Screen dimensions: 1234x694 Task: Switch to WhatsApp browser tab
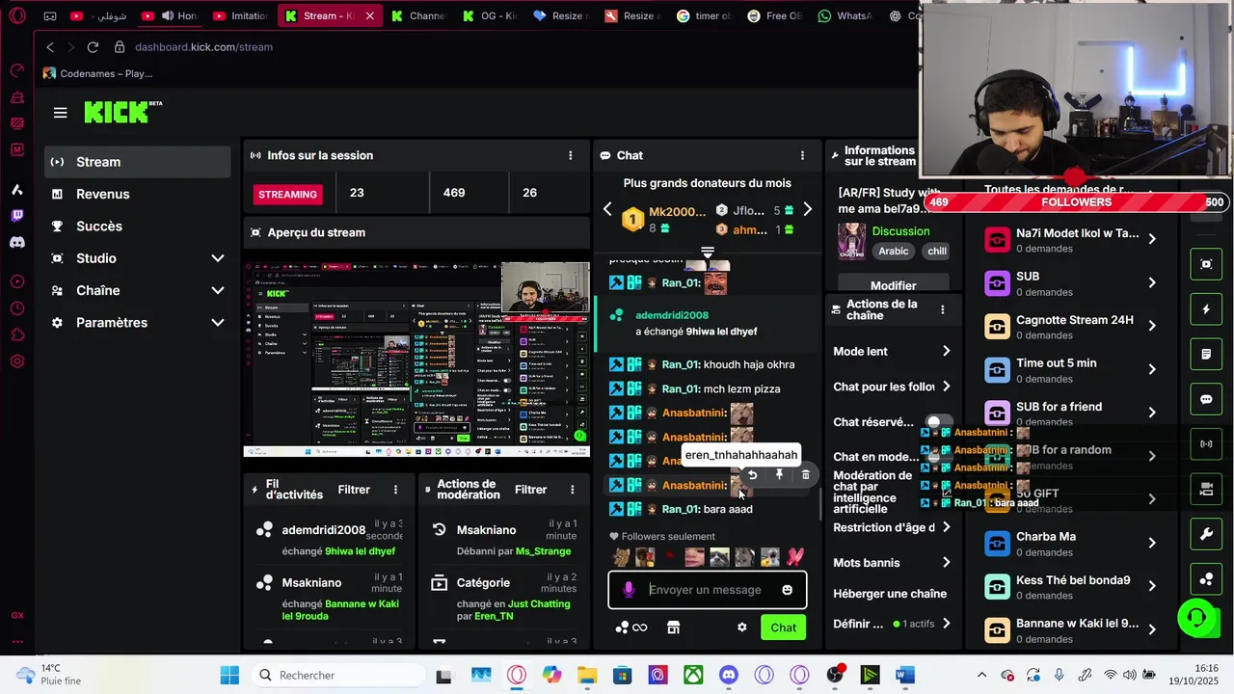[x=844, y=15]
